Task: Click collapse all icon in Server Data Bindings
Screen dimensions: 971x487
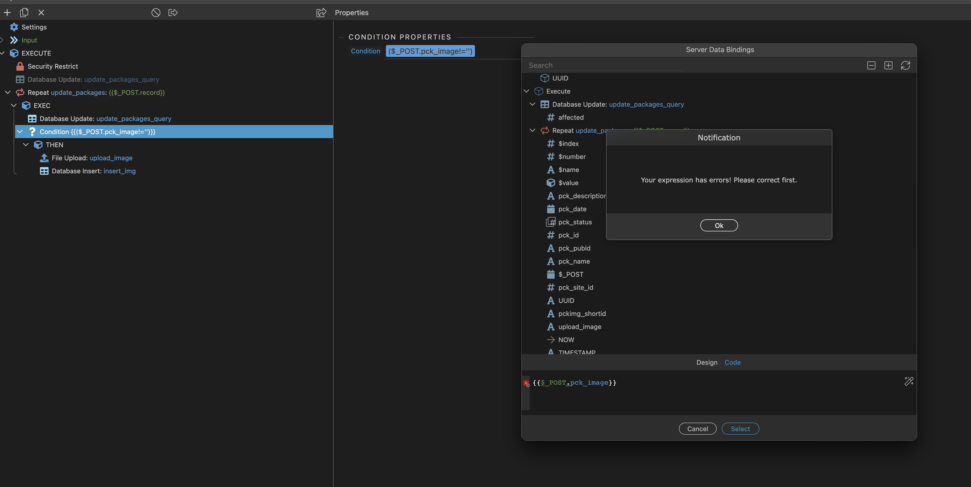Action: [871, 66]
